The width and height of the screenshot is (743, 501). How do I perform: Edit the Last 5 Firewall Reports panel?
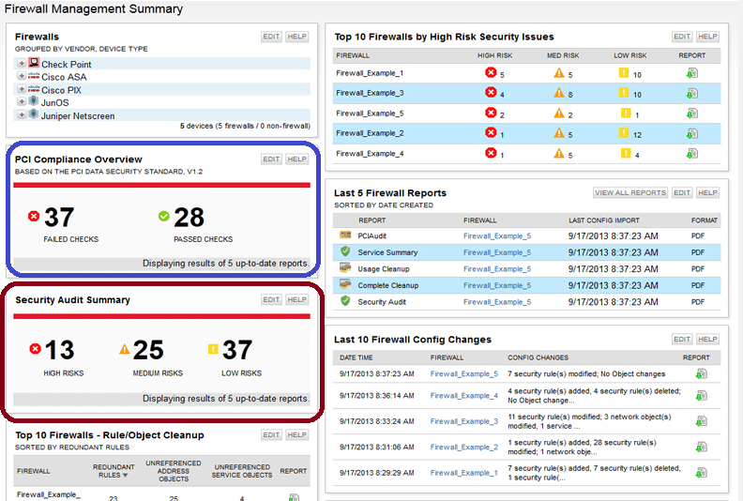point(682,193)
